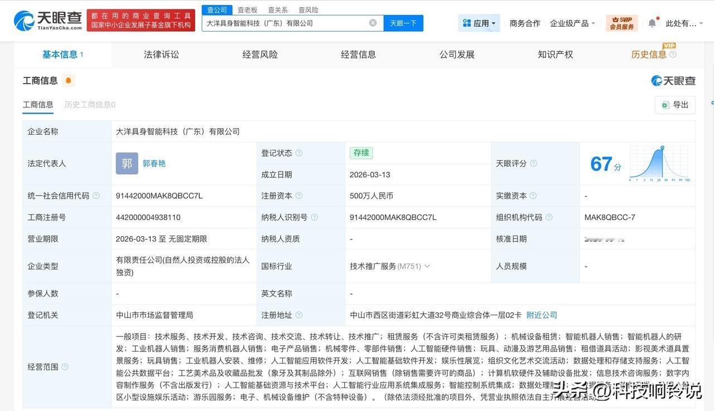
Task: Select the 纳税人识别号 value 91442000MAK8QBCC7L
Action: [x=393, y=217]
